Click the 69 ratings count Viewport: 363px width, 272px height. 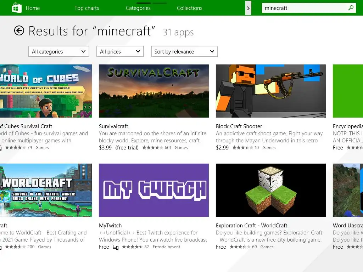click(x=255, y=247)
